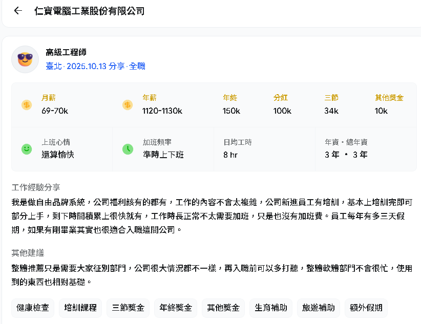Go back using the left arrow icon
421x324 pixels.
click(x=18, y=11)
